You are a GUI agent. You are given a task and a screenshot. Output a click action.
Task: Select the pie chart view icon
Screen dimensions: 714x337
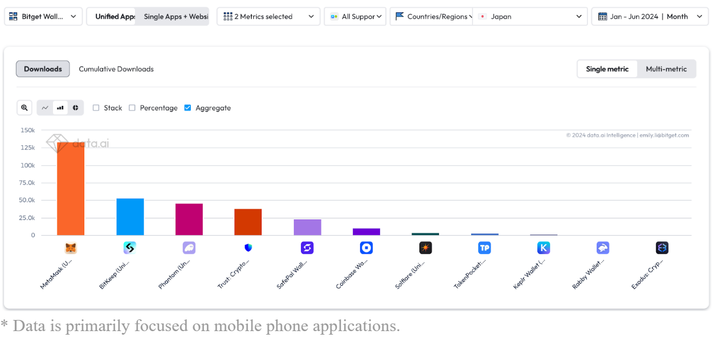coord(75,108)
